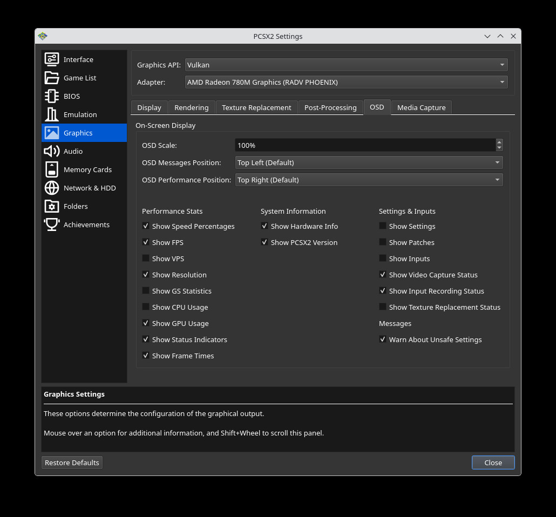Turn on Show CPU Usage

coord(146,307)
